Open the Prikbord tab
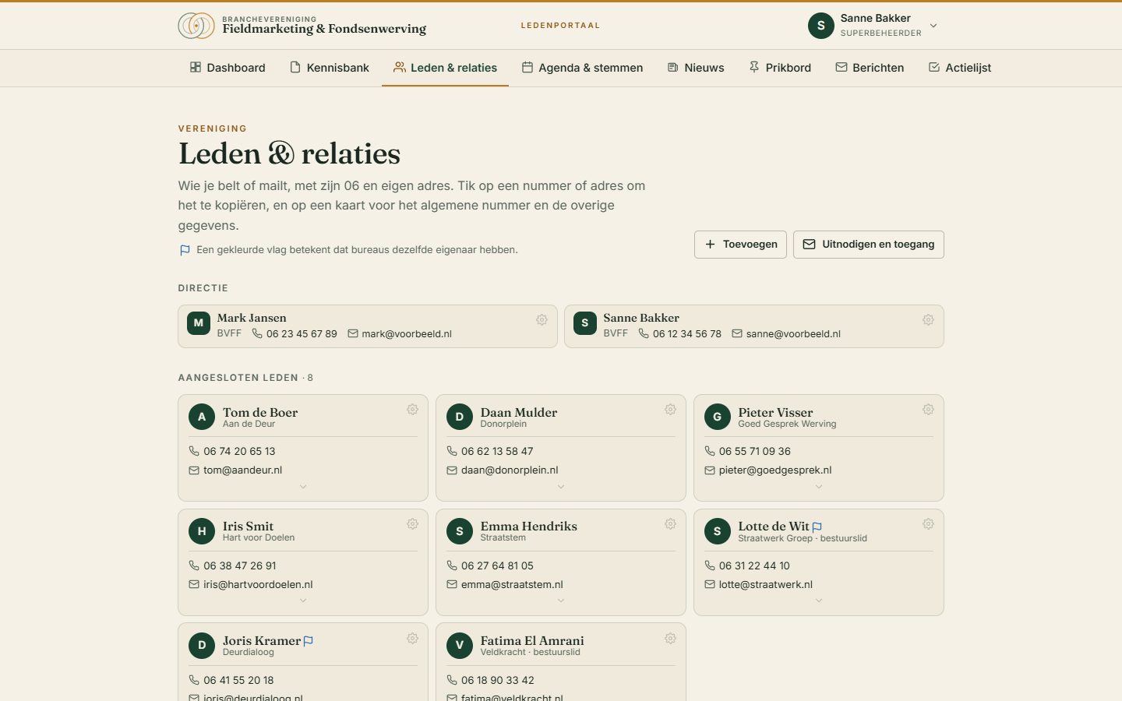The width and height of the screenshot is (1122, 701). (780, 68)
